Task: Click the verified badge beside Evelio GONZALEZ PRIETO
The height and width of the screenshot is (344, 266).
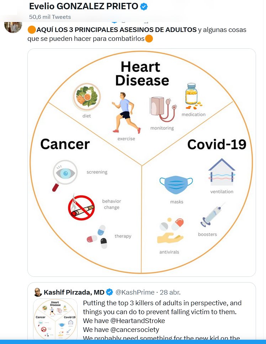Action: coord(144,6)
